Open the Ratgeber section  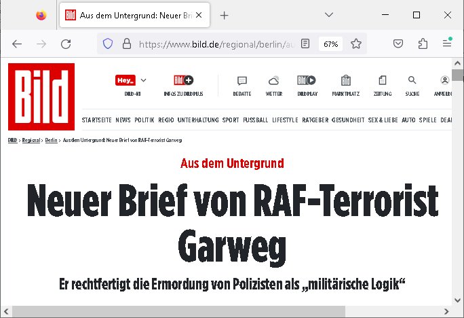315,120
